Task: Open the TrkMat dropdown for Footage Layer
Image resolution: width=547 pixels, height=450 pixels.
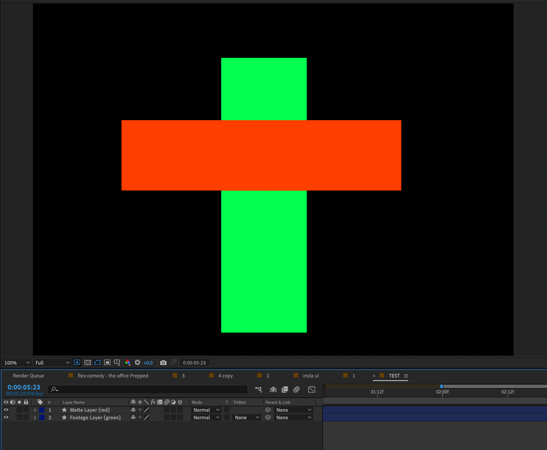Action: click(x=246, y=417)
